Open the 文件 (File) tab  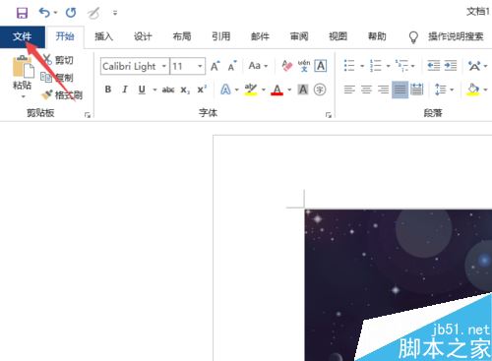click(x=23, y=36)
